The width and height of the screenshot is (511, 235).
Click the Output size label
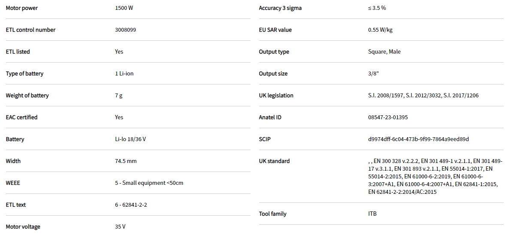tap(273, 74)
